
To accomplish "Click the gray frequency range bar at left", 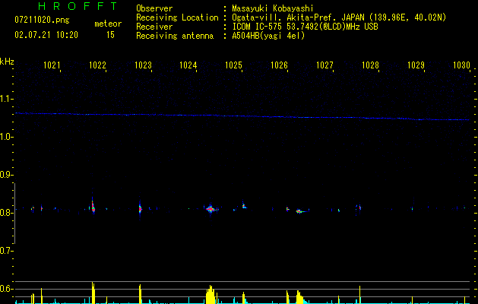I will 14,214.
